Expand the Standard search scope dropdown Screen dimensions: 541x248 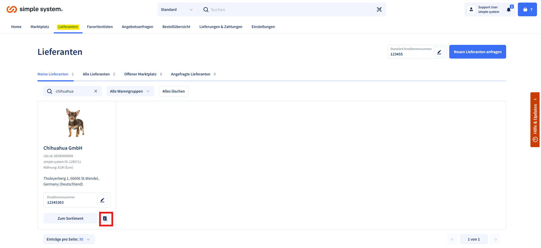coord(177,10)
